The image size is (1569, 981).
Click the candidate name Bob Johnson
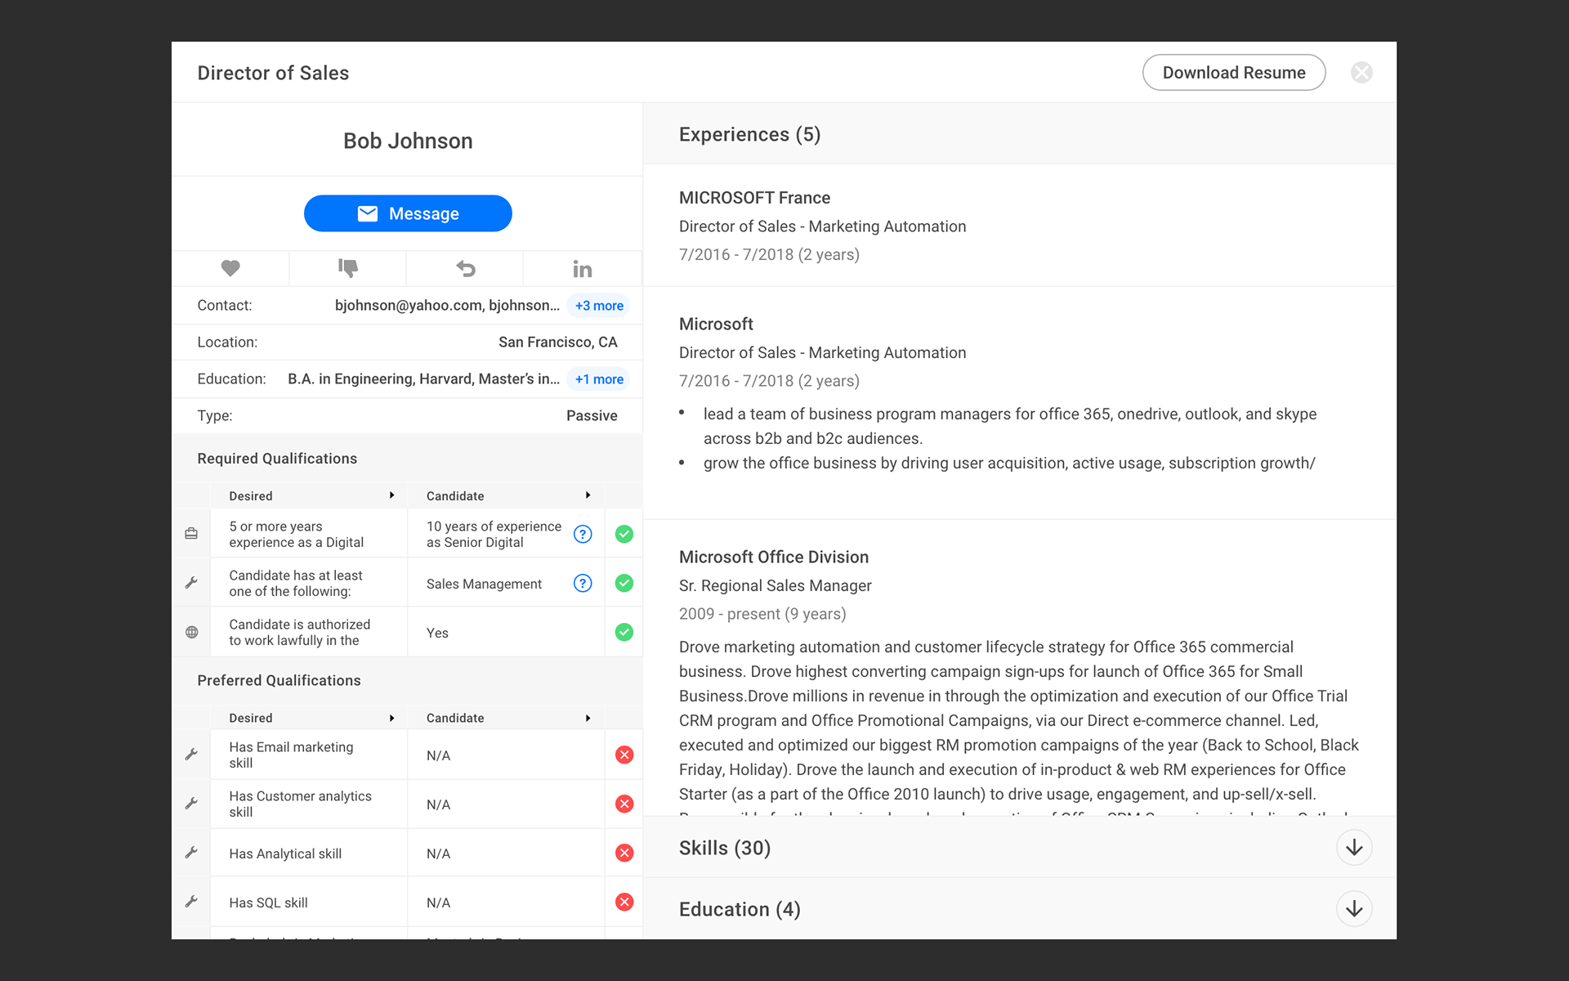click(408, 141)
